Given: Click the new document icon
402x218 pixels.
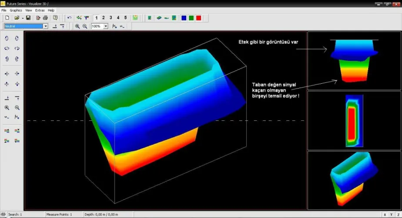Looking at the screenshot, I should [7, 18].
